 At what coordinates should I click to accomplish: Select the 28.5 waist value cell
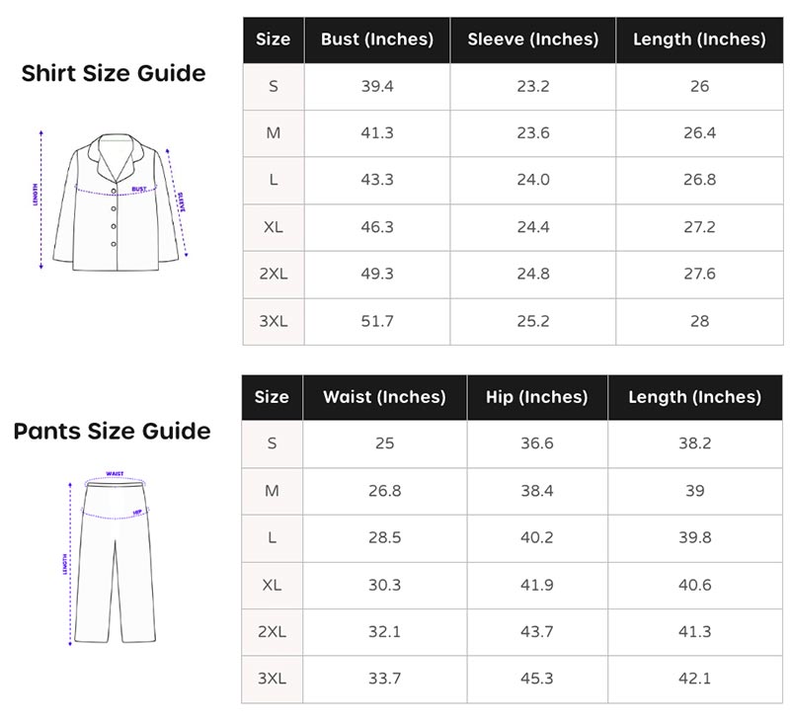click(x=384, y=537)
